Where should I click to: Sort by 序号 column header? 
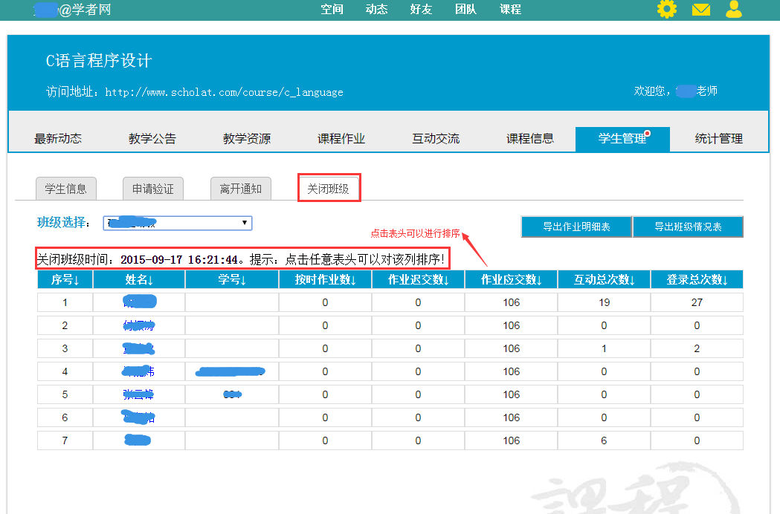65,280
